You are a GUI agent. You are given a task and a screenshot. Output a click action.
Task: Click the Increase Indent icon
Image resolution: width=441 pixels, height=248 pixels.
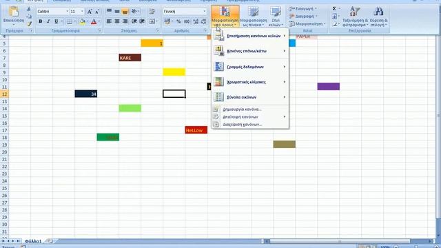tap(142, 21)
